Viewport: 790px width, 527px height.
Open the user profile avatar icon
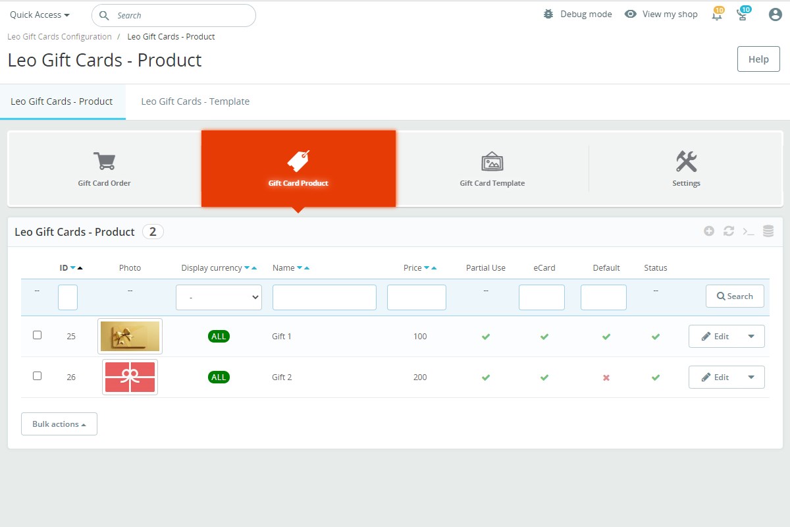(x=775, y=14)
